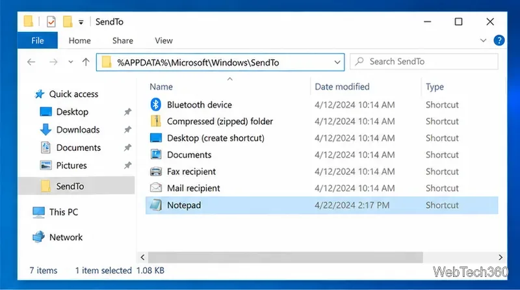Screen dimensions: 520x290
Task: Click the folder icon in address bar
Action: click(x=107, y=62)
